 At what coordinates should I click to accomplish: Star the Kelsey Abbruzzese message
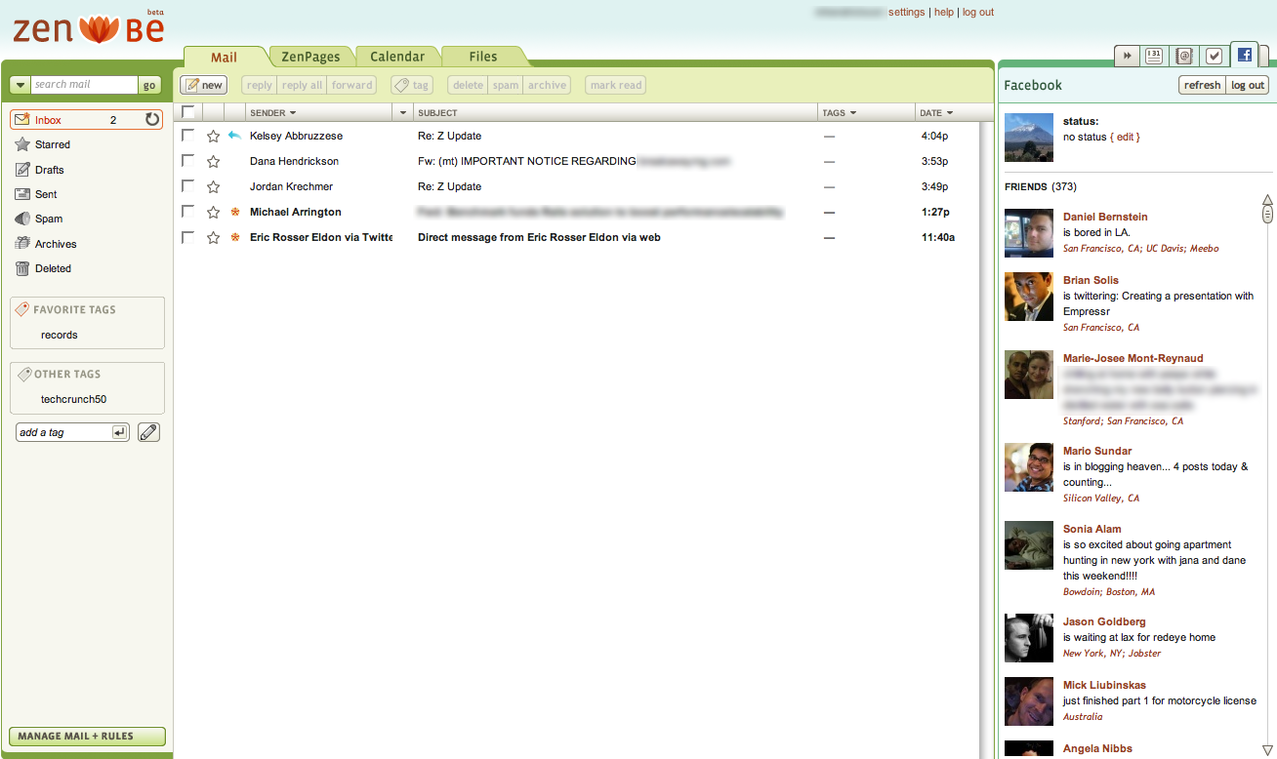click(x=213, y=136)
